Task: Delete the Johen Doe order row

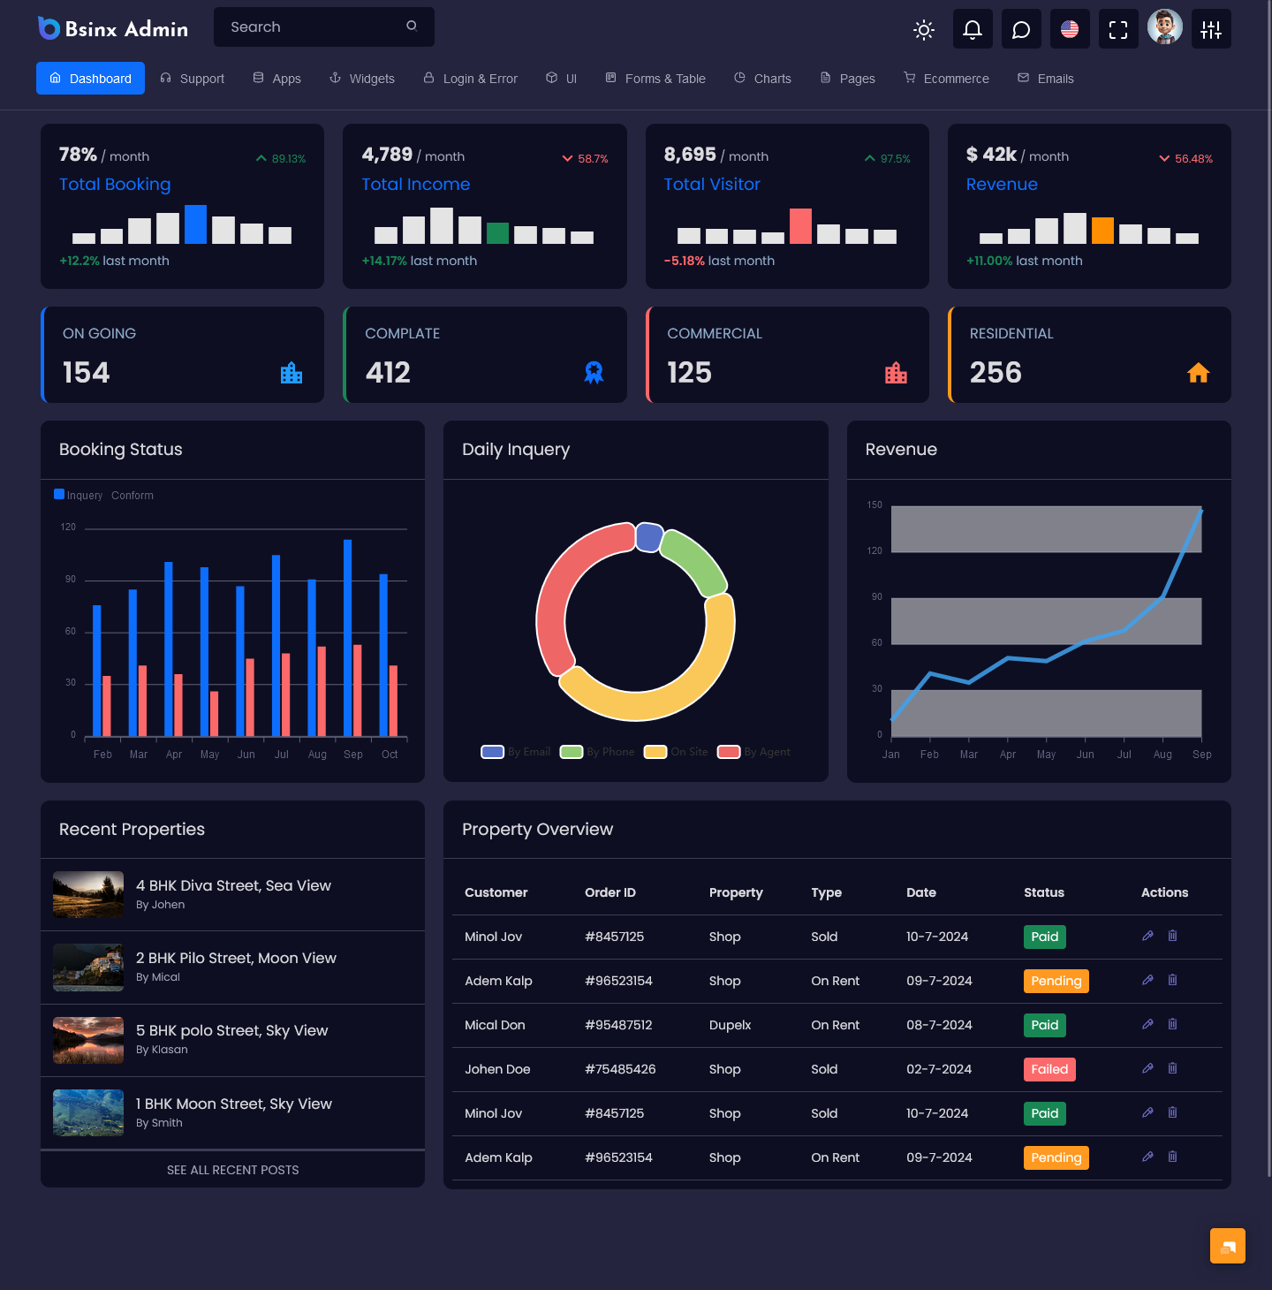Action: 1172,1068
